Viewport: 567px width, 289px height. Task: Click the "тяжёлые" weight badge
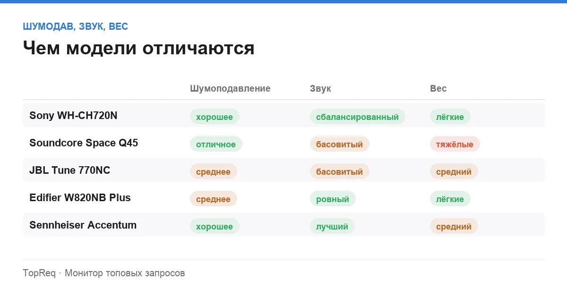pyautogui.click(x=455, y=144)
